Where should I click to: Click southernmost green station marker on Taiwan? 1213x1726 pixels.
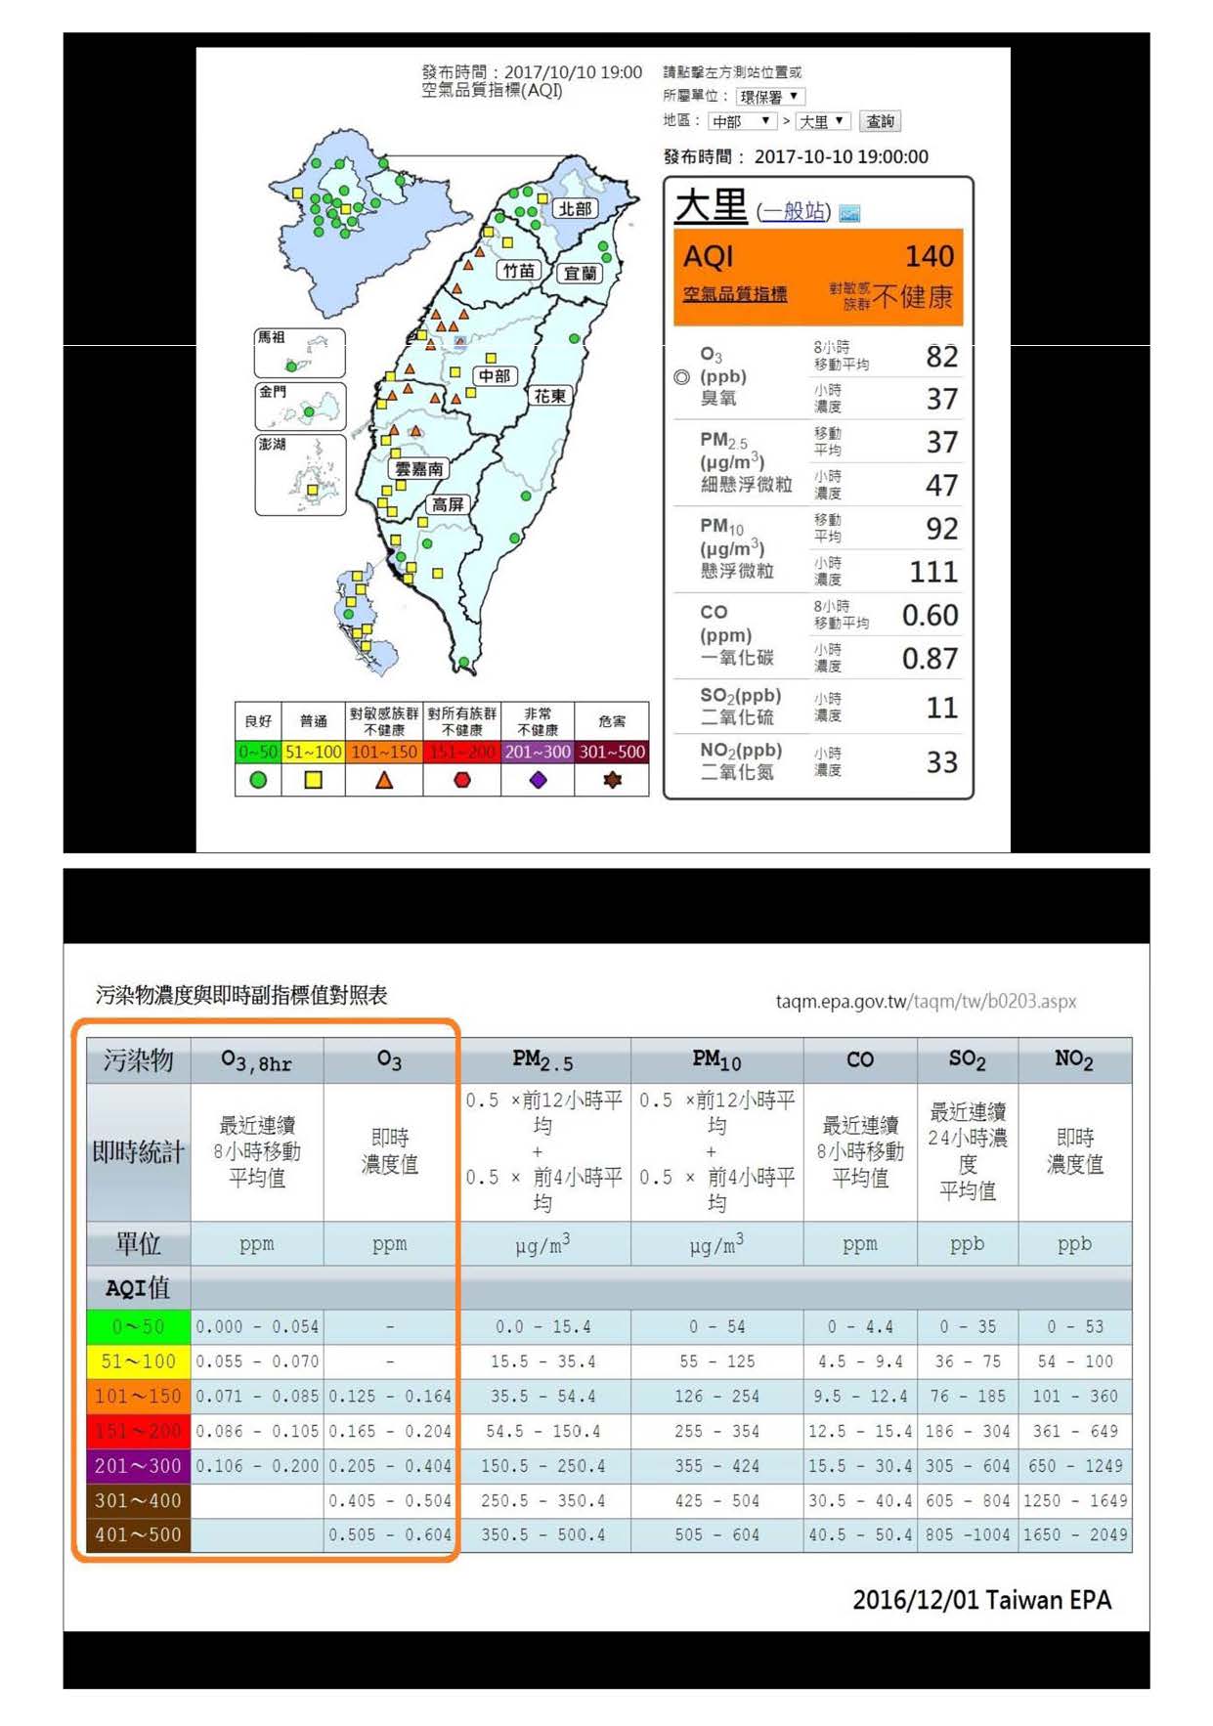(464, 663)
